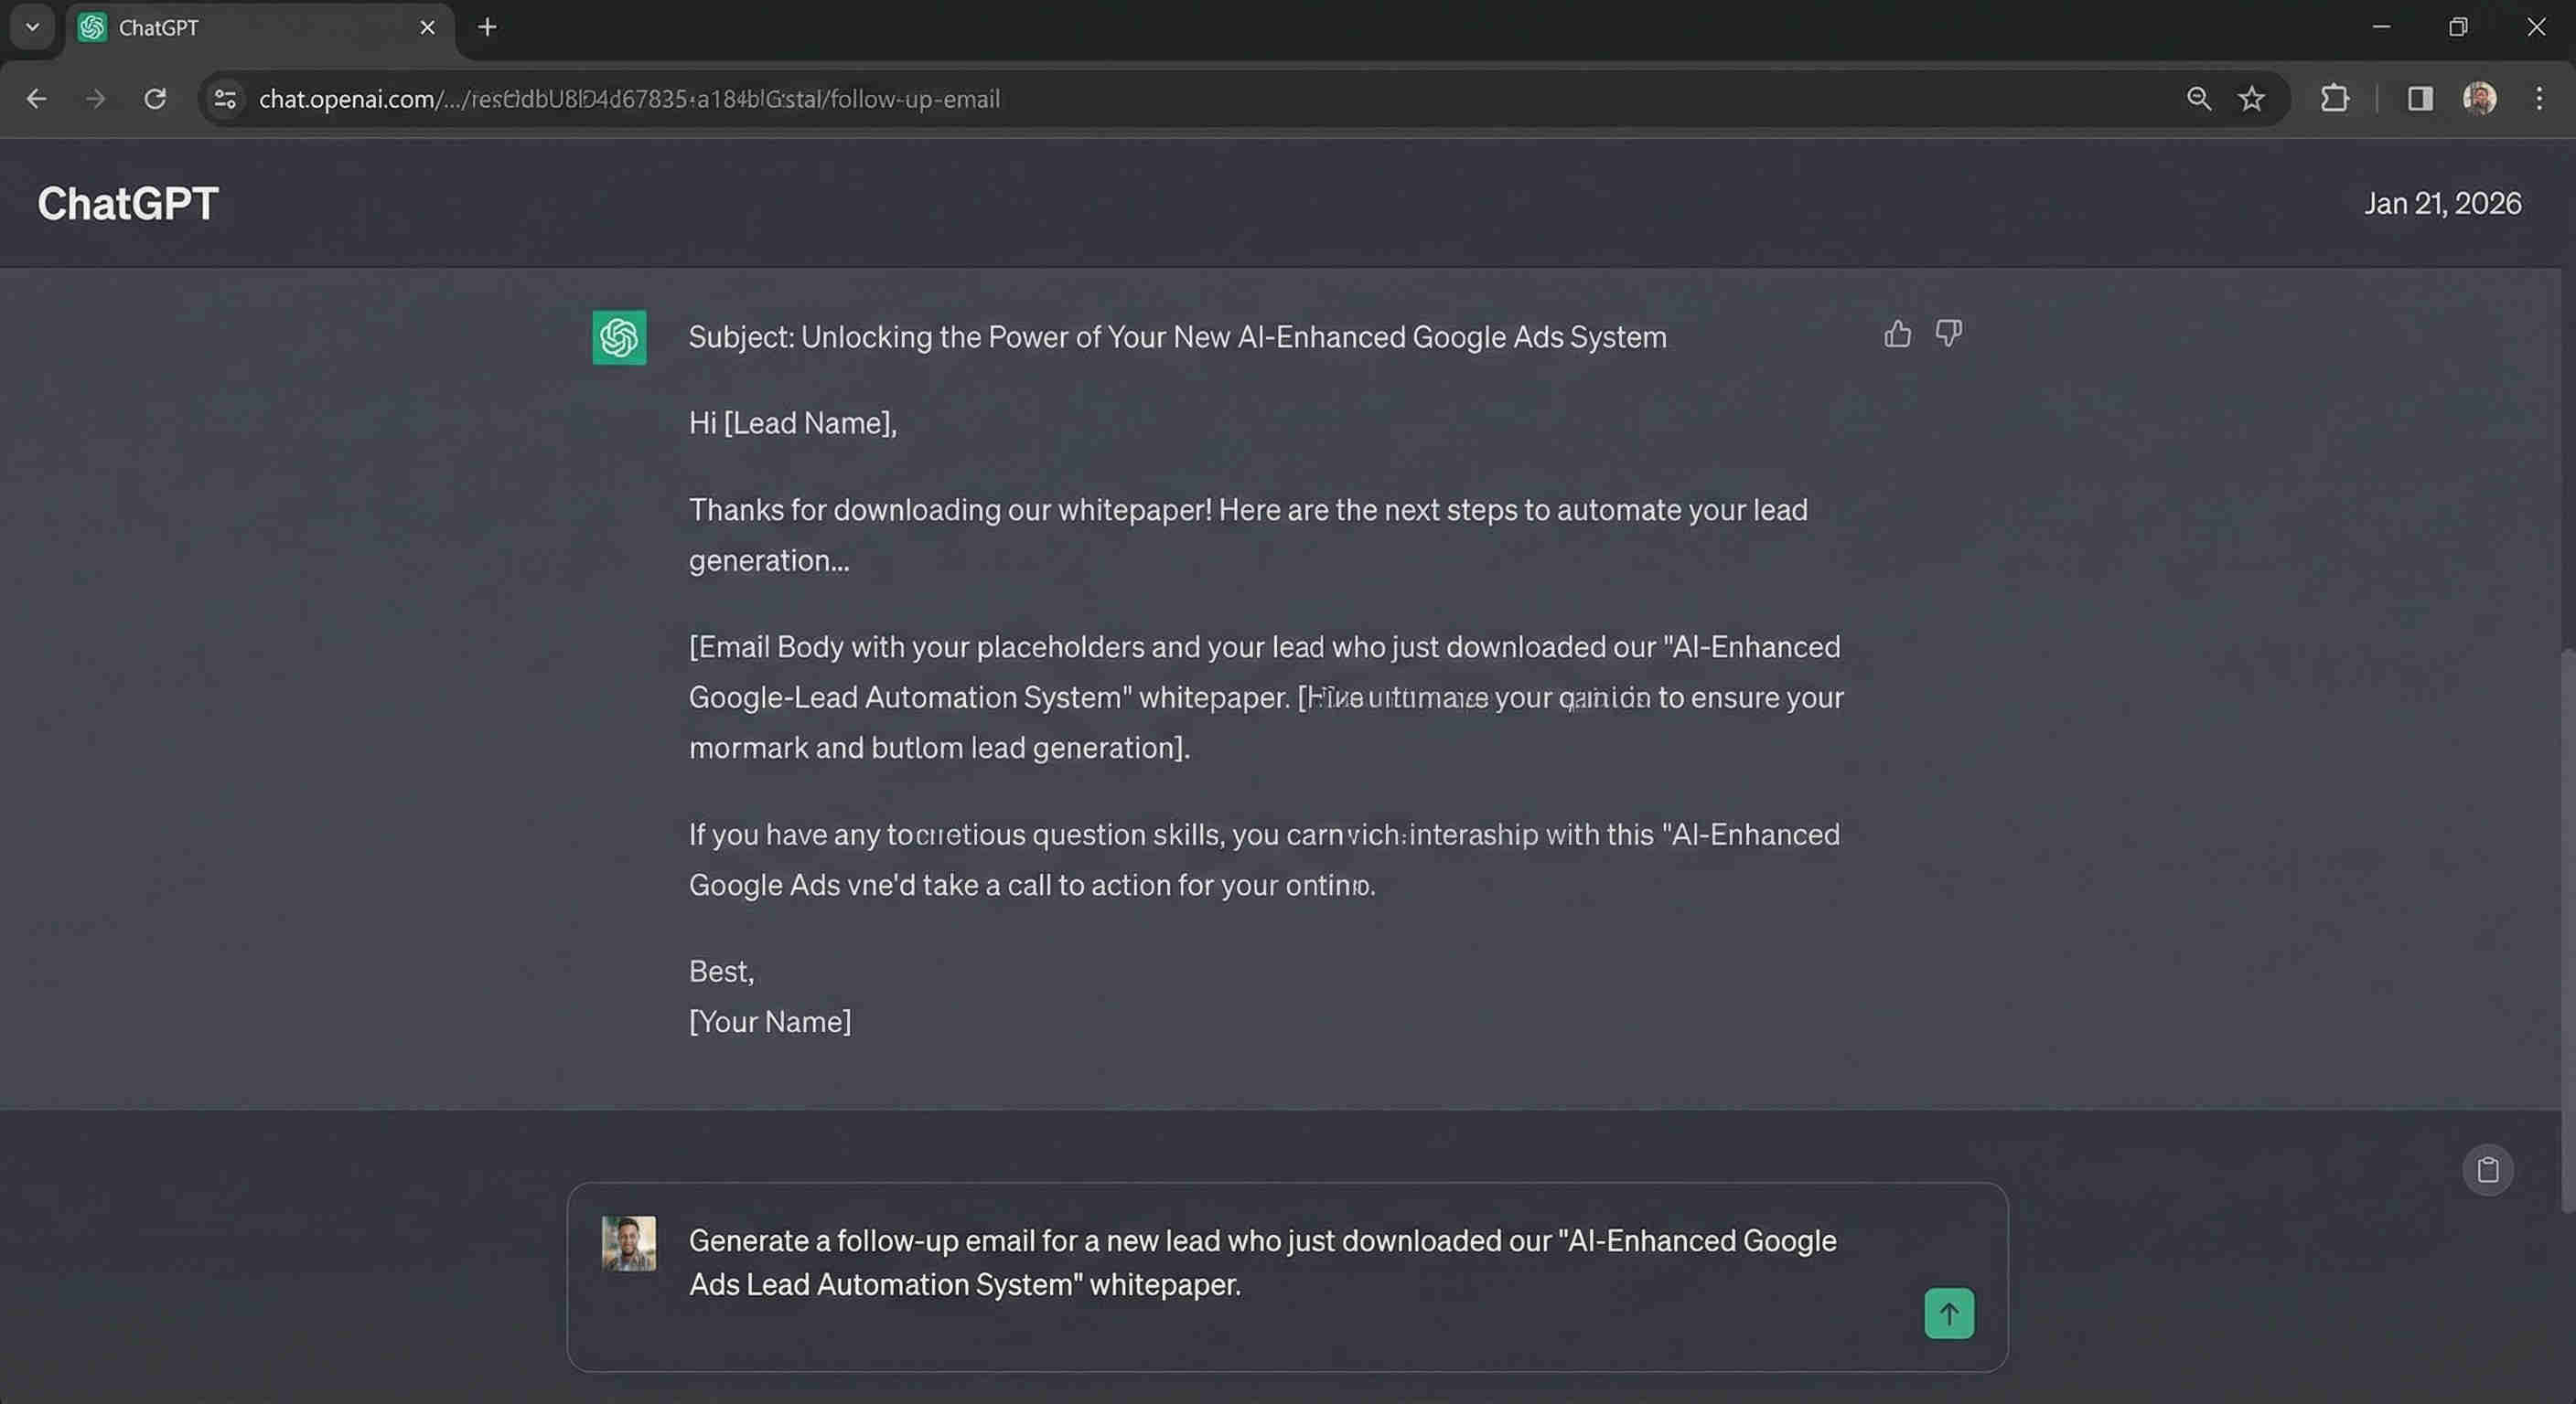Open a new tab with the plus button
Viewport: 2576px width, 1404px height.
(x=487, y=27)
